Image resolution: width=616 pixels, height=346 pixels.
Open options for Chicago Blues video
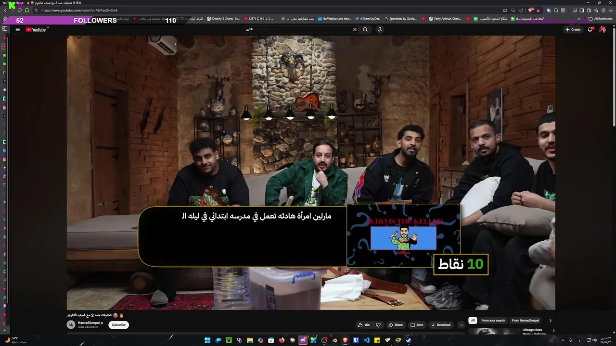(x=553, y=331)
